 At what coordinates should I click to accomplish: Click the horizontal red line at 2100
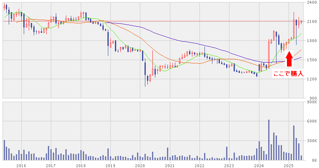[x=153, y=21]
